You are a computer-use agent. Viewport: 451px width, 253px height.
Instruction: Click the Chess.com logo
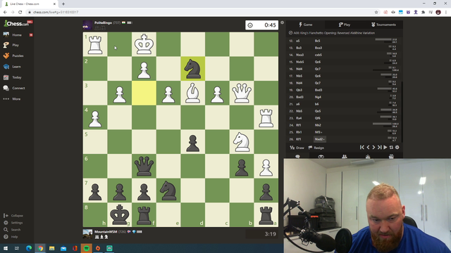[16, 23]
